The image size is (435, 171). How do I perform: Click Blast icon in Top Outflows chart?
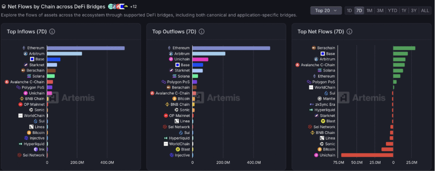coord(178,149)
